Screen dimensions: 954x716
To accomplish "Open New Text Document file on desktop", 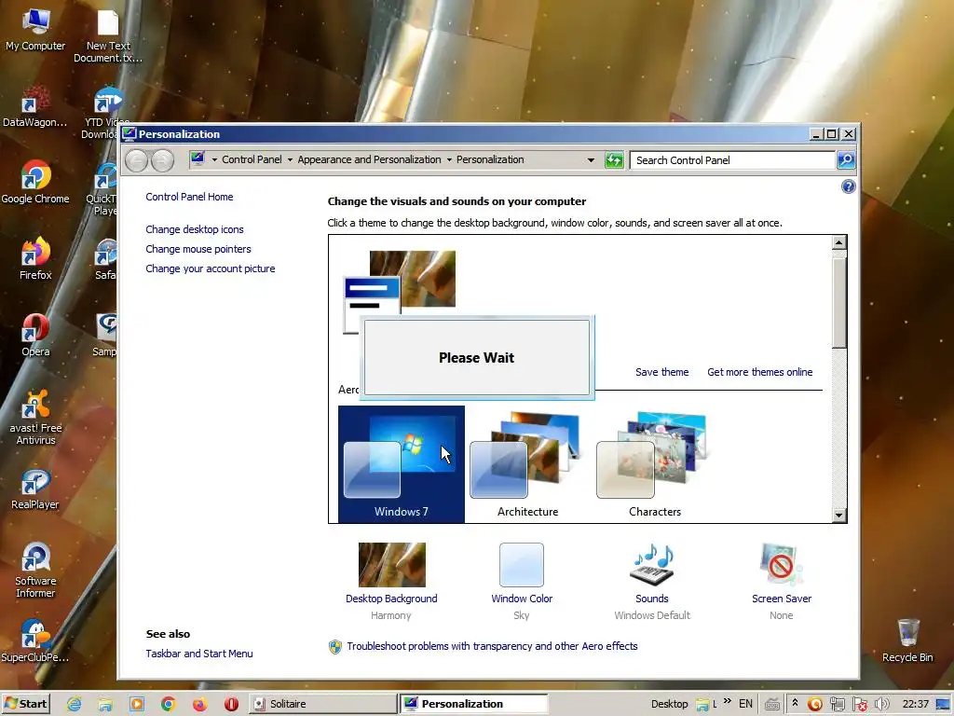I will pyautogui.click(x=108, y=35).
